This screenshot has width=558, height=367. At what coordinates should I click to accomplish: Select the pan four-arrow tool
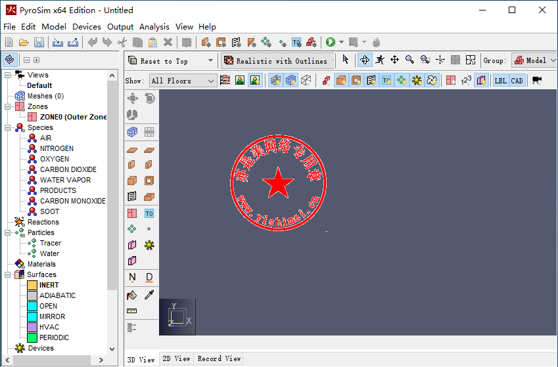coord(394,60)
